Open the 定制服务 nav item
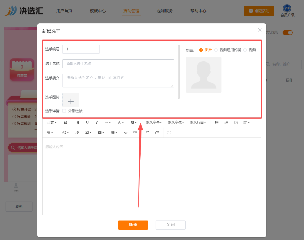This screenshot has width=304, height=240. 165,11
